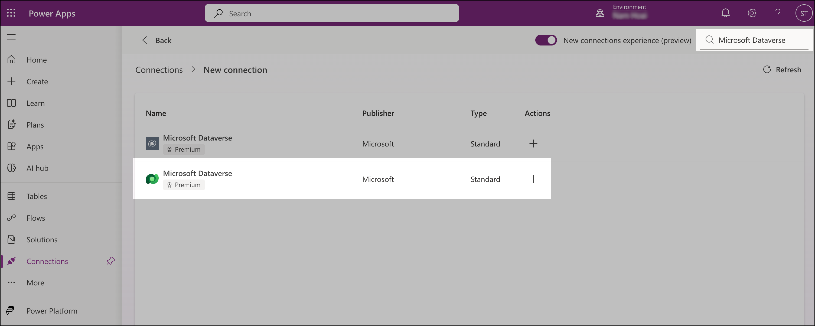Open the help question mark icon
This screenshot has width=815, height=326.
click(x=778, y=13)
